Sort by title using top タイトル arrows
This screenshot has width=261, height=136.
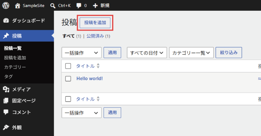coord(98,66)
